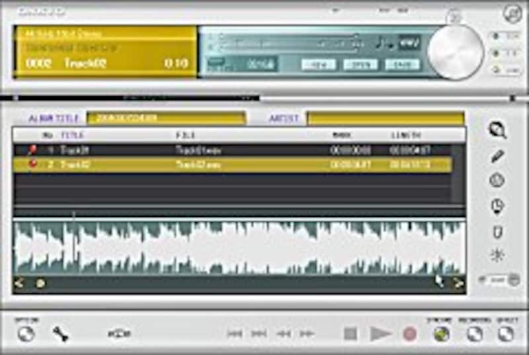Click the round button on the zoom slider
Screen dimensions: 529x355
click(514, 280)
